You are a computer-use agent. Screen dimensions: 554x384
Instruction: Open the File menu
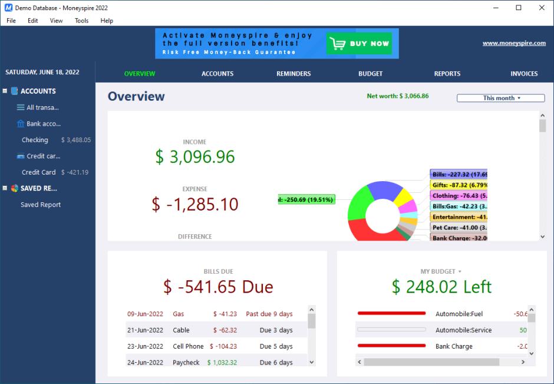(11, 21)
